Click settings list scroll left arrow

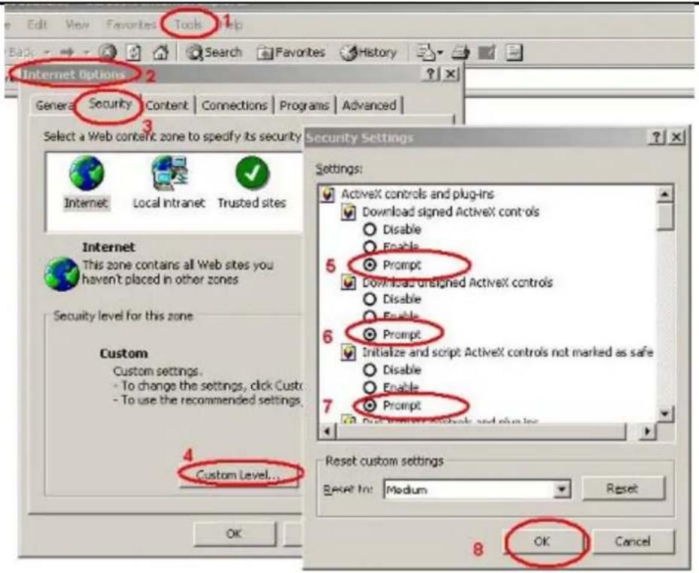coord(328,431)
